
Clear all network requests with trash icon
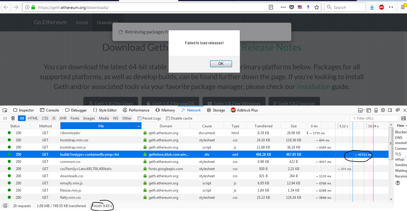tap(13, 118)
